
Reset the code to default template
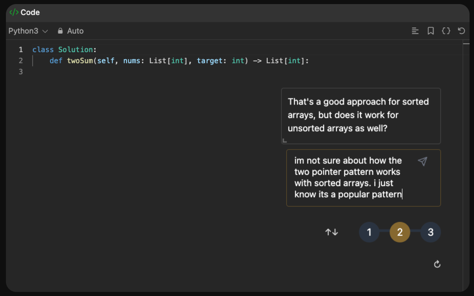461,31
